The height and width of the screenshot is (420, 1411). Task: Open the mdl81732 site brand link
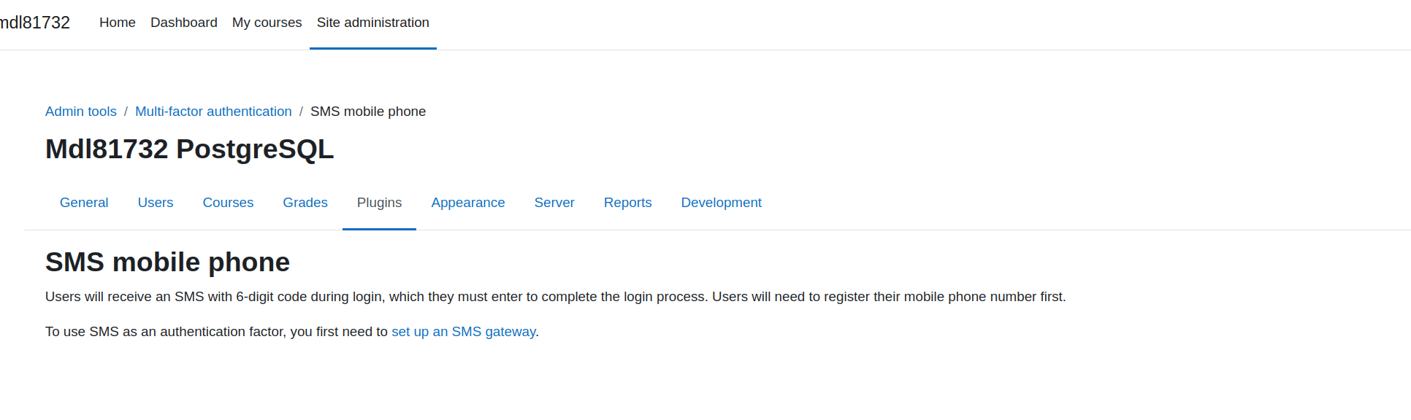[34, 23]
